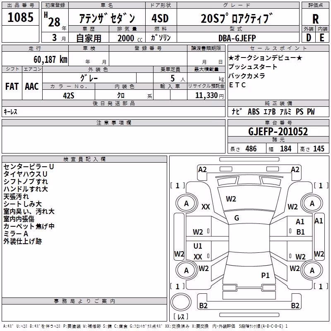Click the shift type FAT
The image size is (331, 331).
click(12, 86)
